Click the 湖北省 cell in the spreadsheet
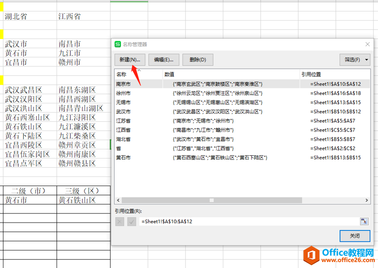 (x=30, y=16)
